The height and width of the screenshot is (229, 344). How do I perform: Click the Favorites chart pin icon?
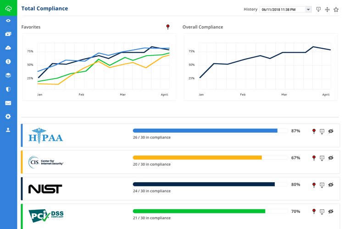click(168, 27)
